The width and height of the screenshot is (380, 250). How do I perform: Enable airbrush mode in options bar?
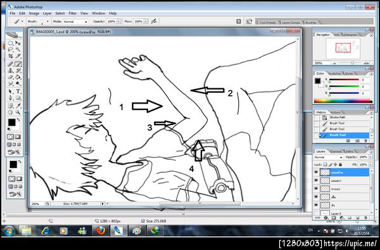pos(154,21)
